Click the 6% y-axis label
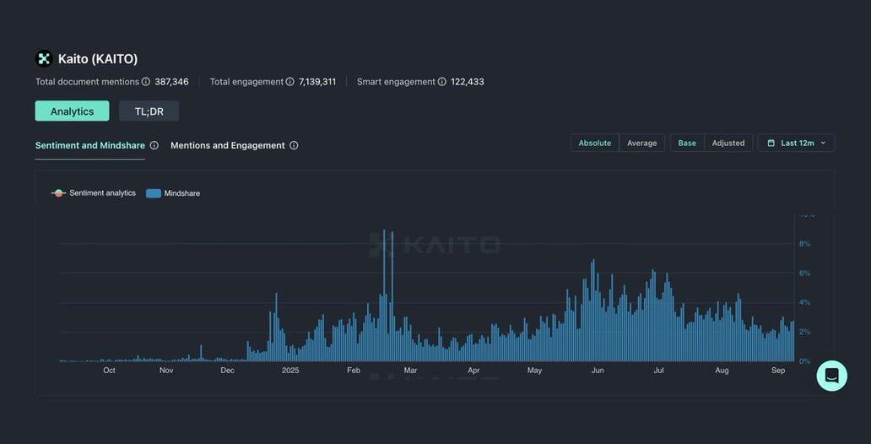The image size is (871, 444). (804, 273)
